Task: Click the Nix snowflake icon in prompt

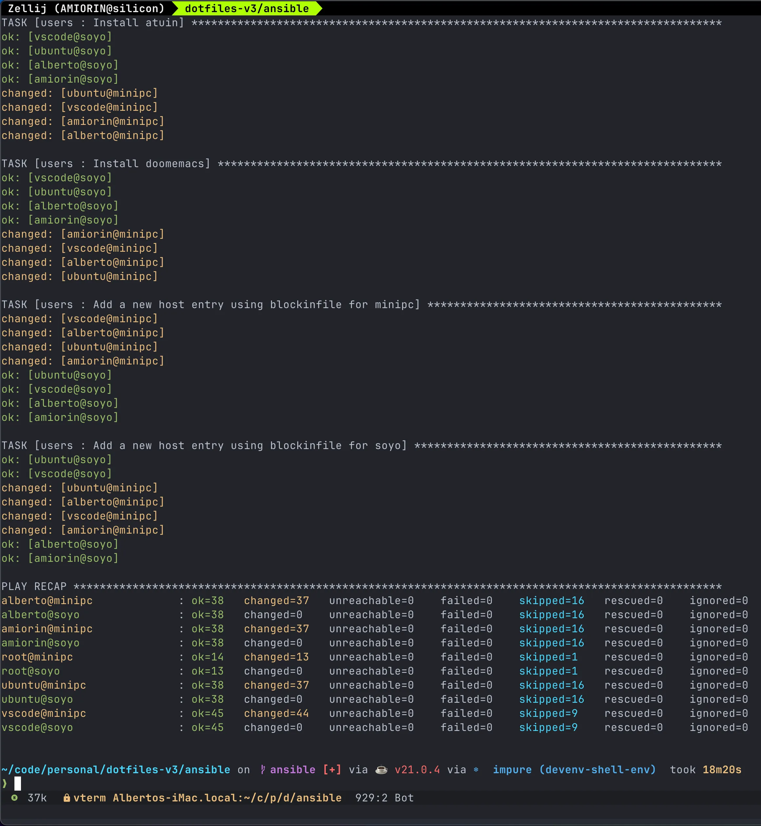Action: (x=476, y=770)
